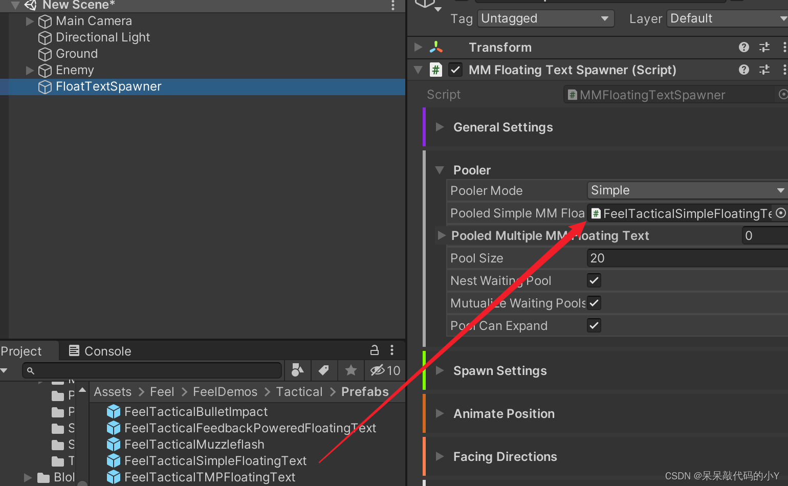Click Search by Type filter icon

(297, 370)
